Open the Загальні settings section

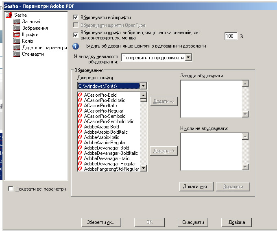click(31, 22)
